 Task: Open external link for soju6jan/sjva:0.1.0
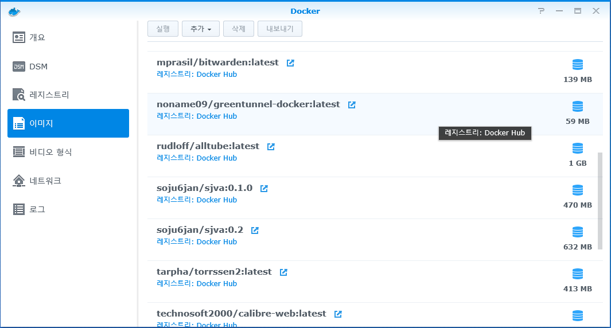coord(264,189)
